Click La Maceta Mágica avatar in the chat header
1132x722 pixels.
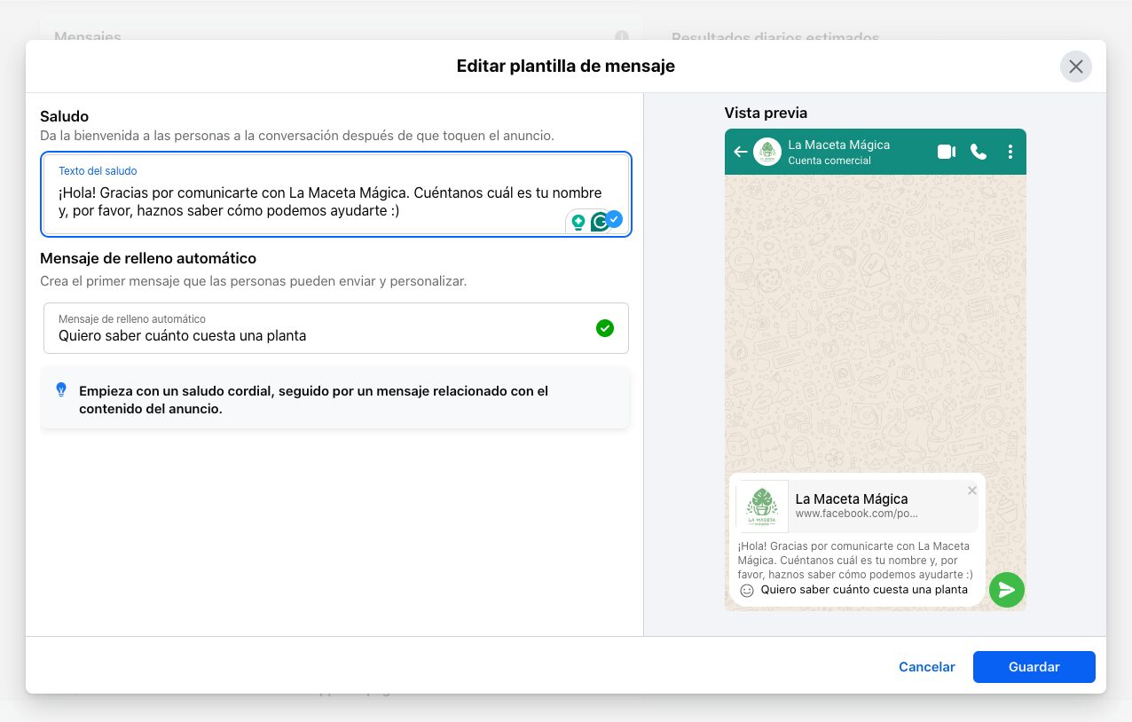(767, 151)
